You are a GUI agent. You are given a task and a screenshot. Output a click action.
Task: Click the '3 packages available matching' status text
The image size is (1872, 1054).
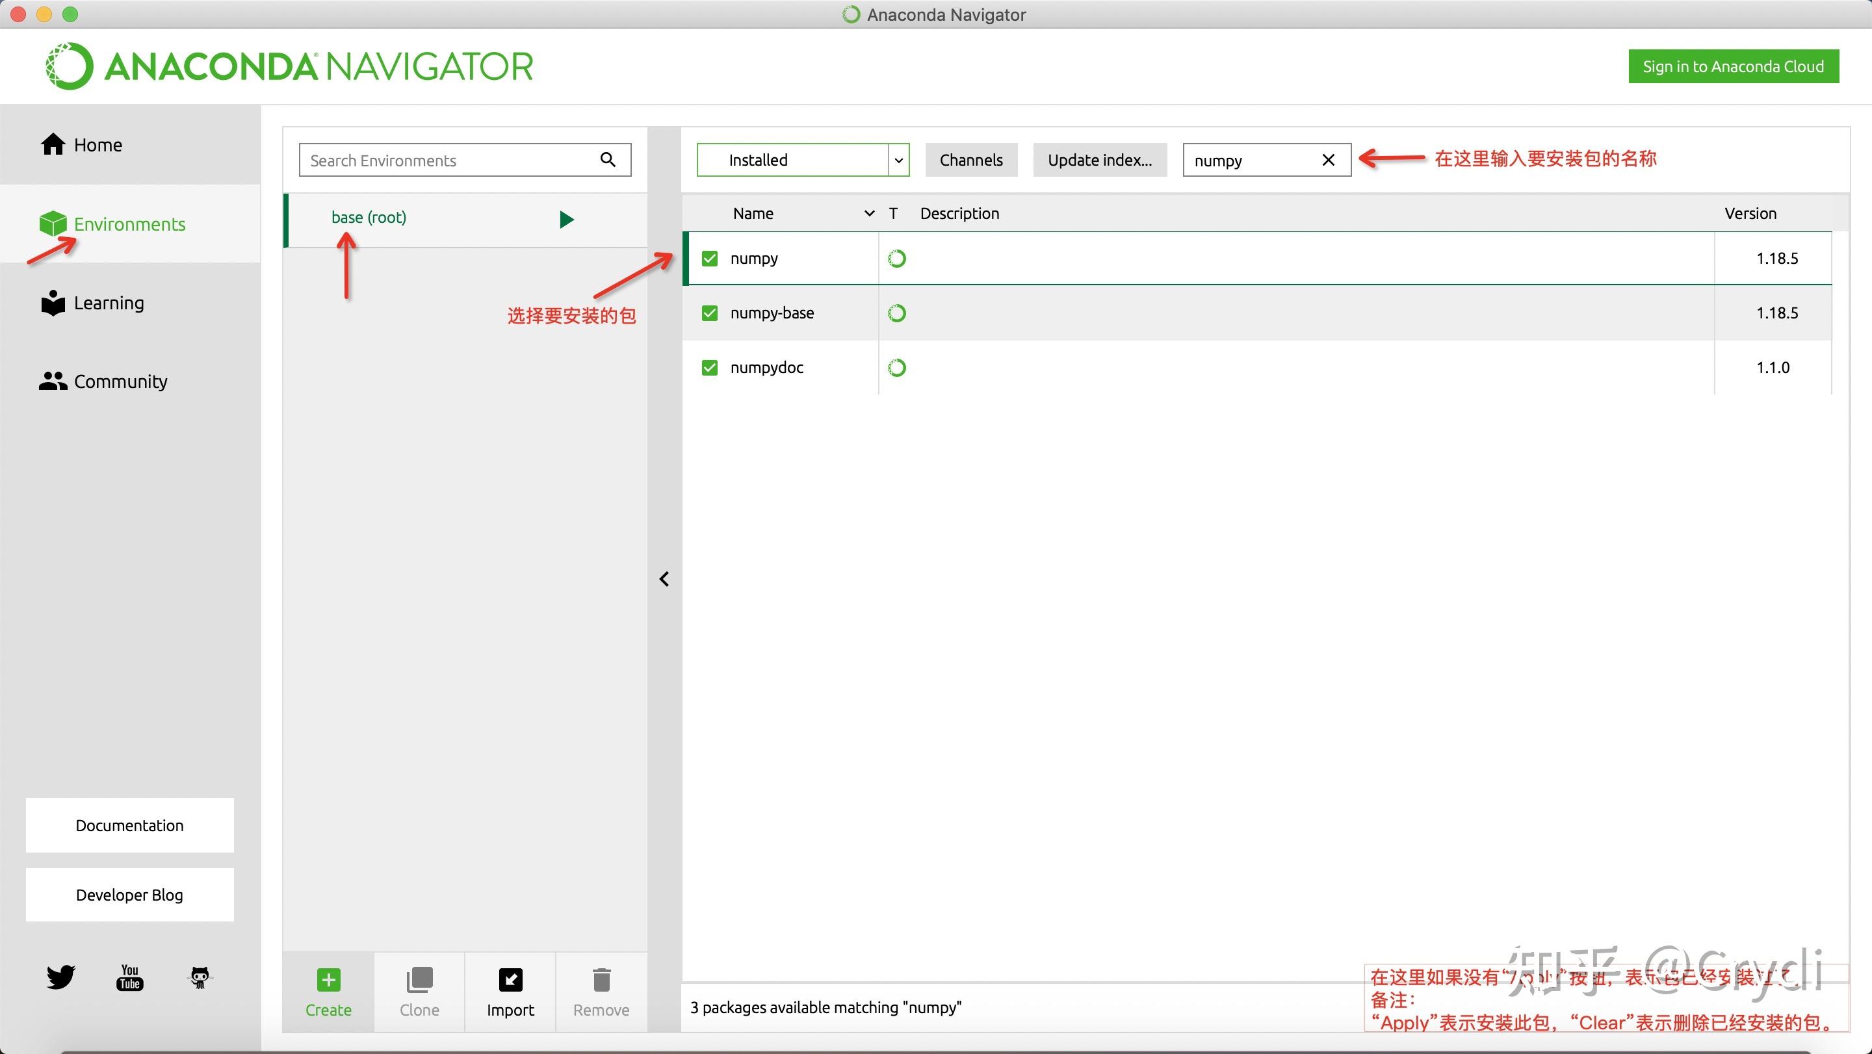(825, 1007)
